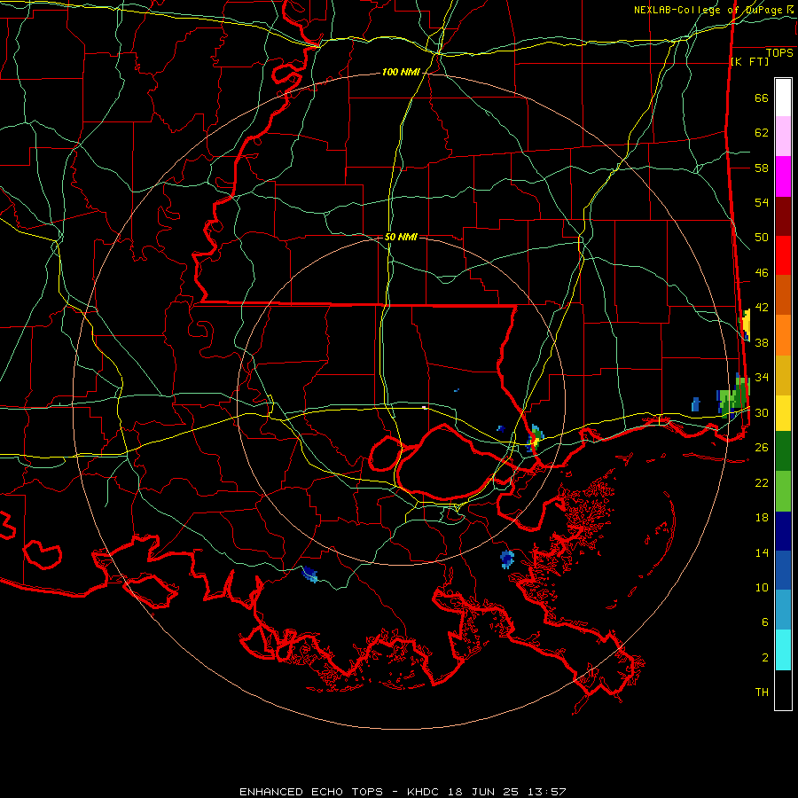Select the black TH threshold legend band
Screen dimensions: 798x798
tap(783, 690)
